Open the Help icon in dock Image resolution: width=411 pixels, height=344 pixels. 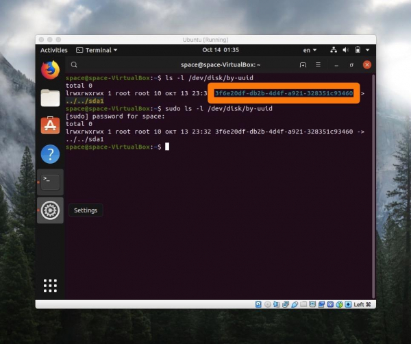pos(50,154)
